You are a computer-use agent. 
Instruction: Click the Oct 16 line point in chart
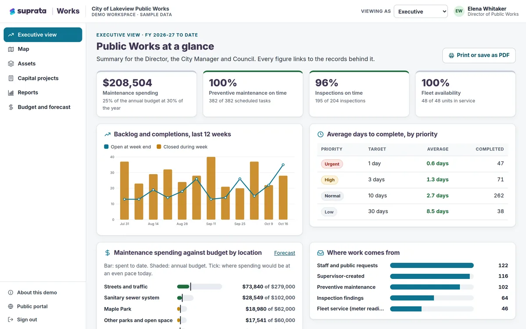(x=283, y=165)
